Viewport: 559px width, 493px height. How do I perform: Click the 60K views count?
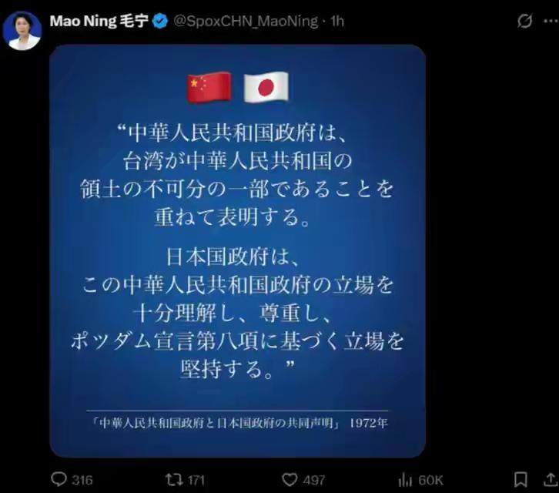(430, 480)
